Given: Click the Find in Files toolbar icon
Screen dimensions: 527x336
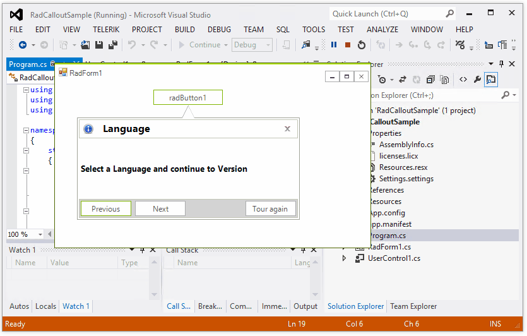Looking at the screenshot, I should pos(306,45).
